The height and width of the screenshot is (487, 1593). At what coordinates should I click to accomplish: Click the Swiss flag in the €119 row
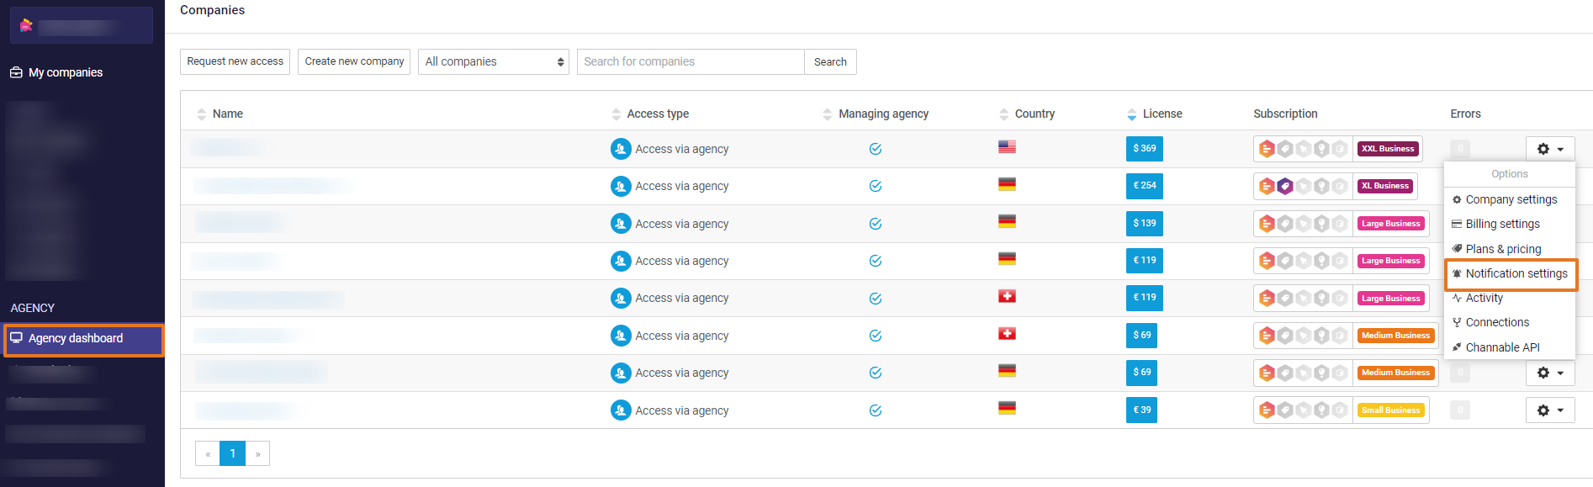(1007, 296)
